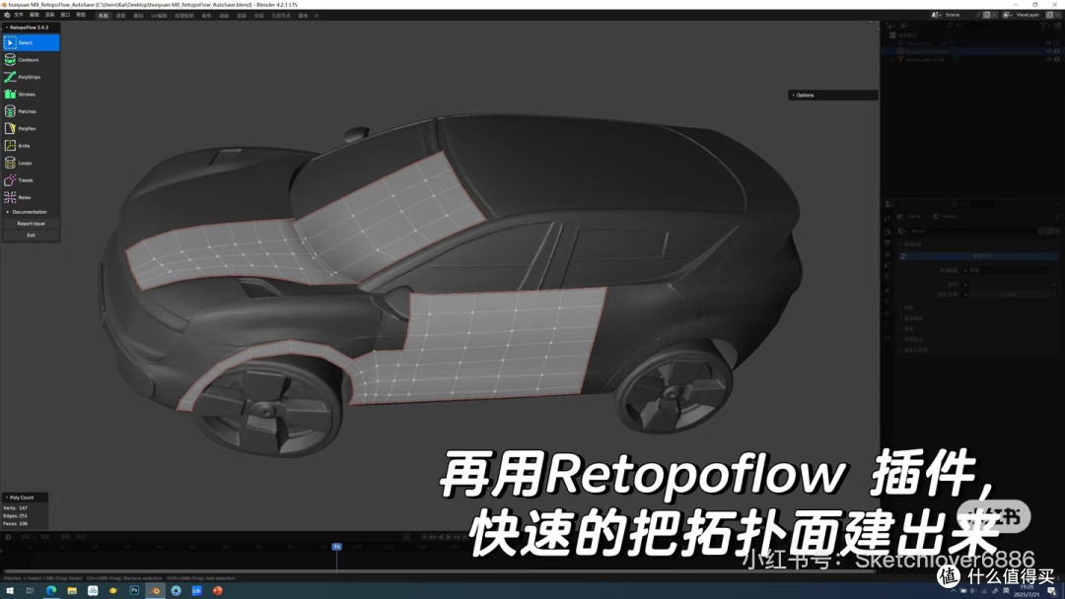Screen dimensions: 1065x599
Task: Click the Report Issue button
Action: click(32, 224)
